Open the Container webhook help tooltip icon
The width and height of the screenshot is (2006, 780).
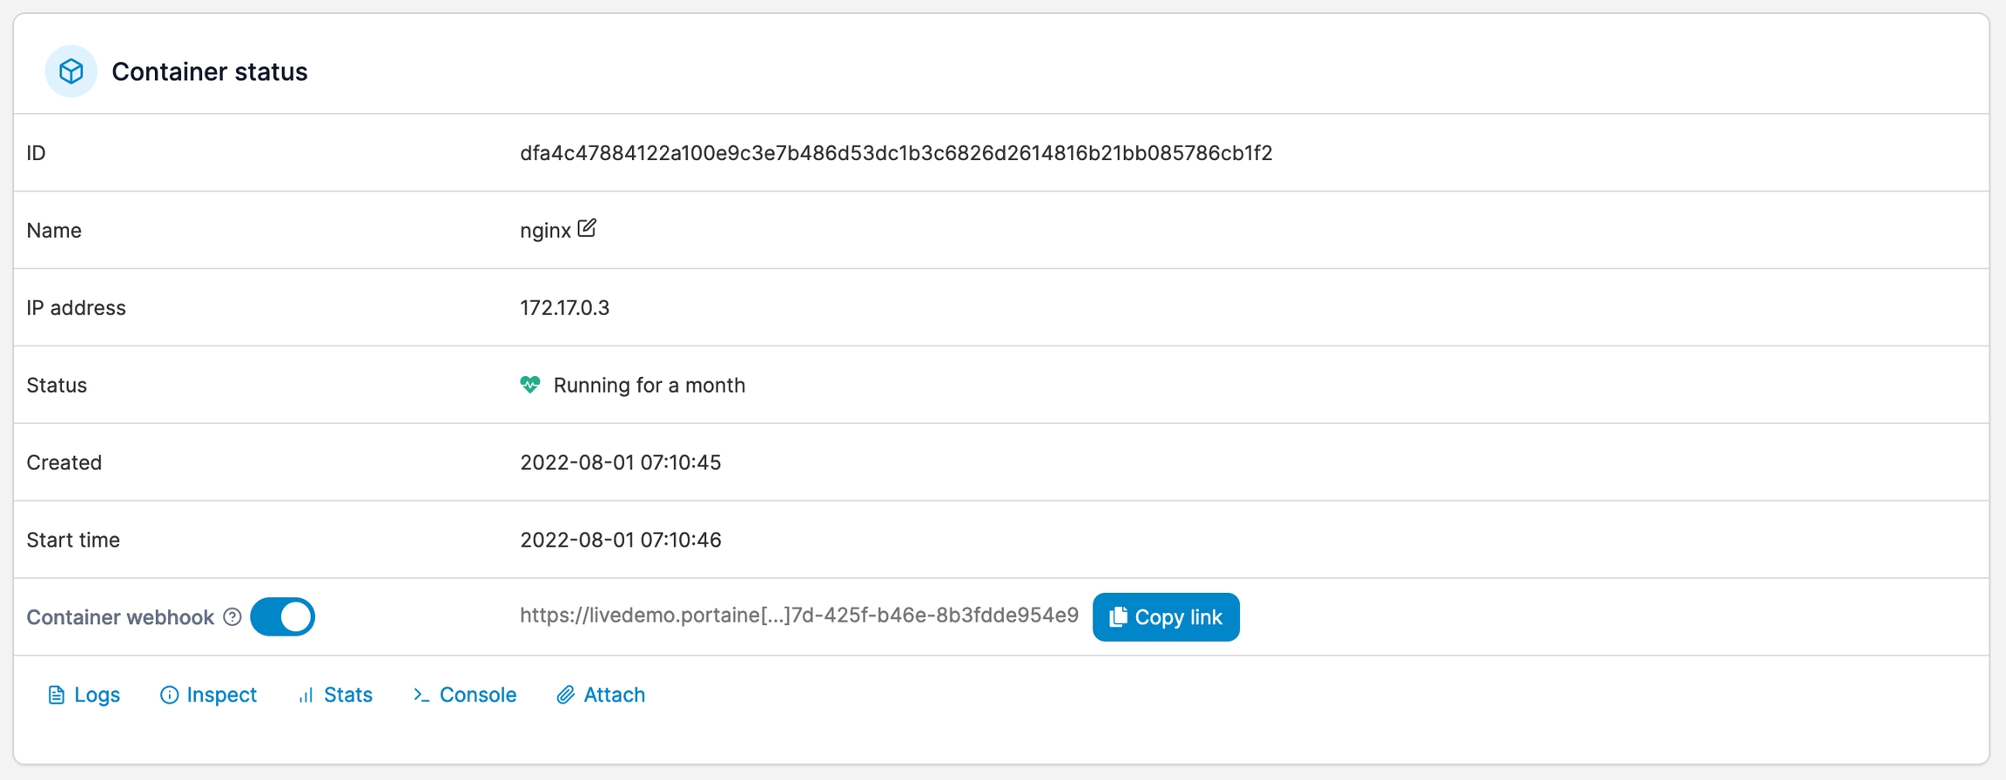pos(232,617)
